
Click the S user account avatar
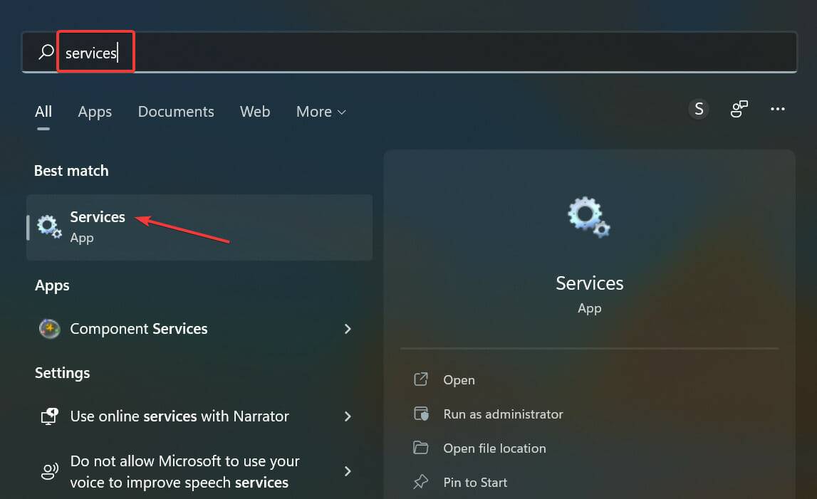click(x=699, y=109)
